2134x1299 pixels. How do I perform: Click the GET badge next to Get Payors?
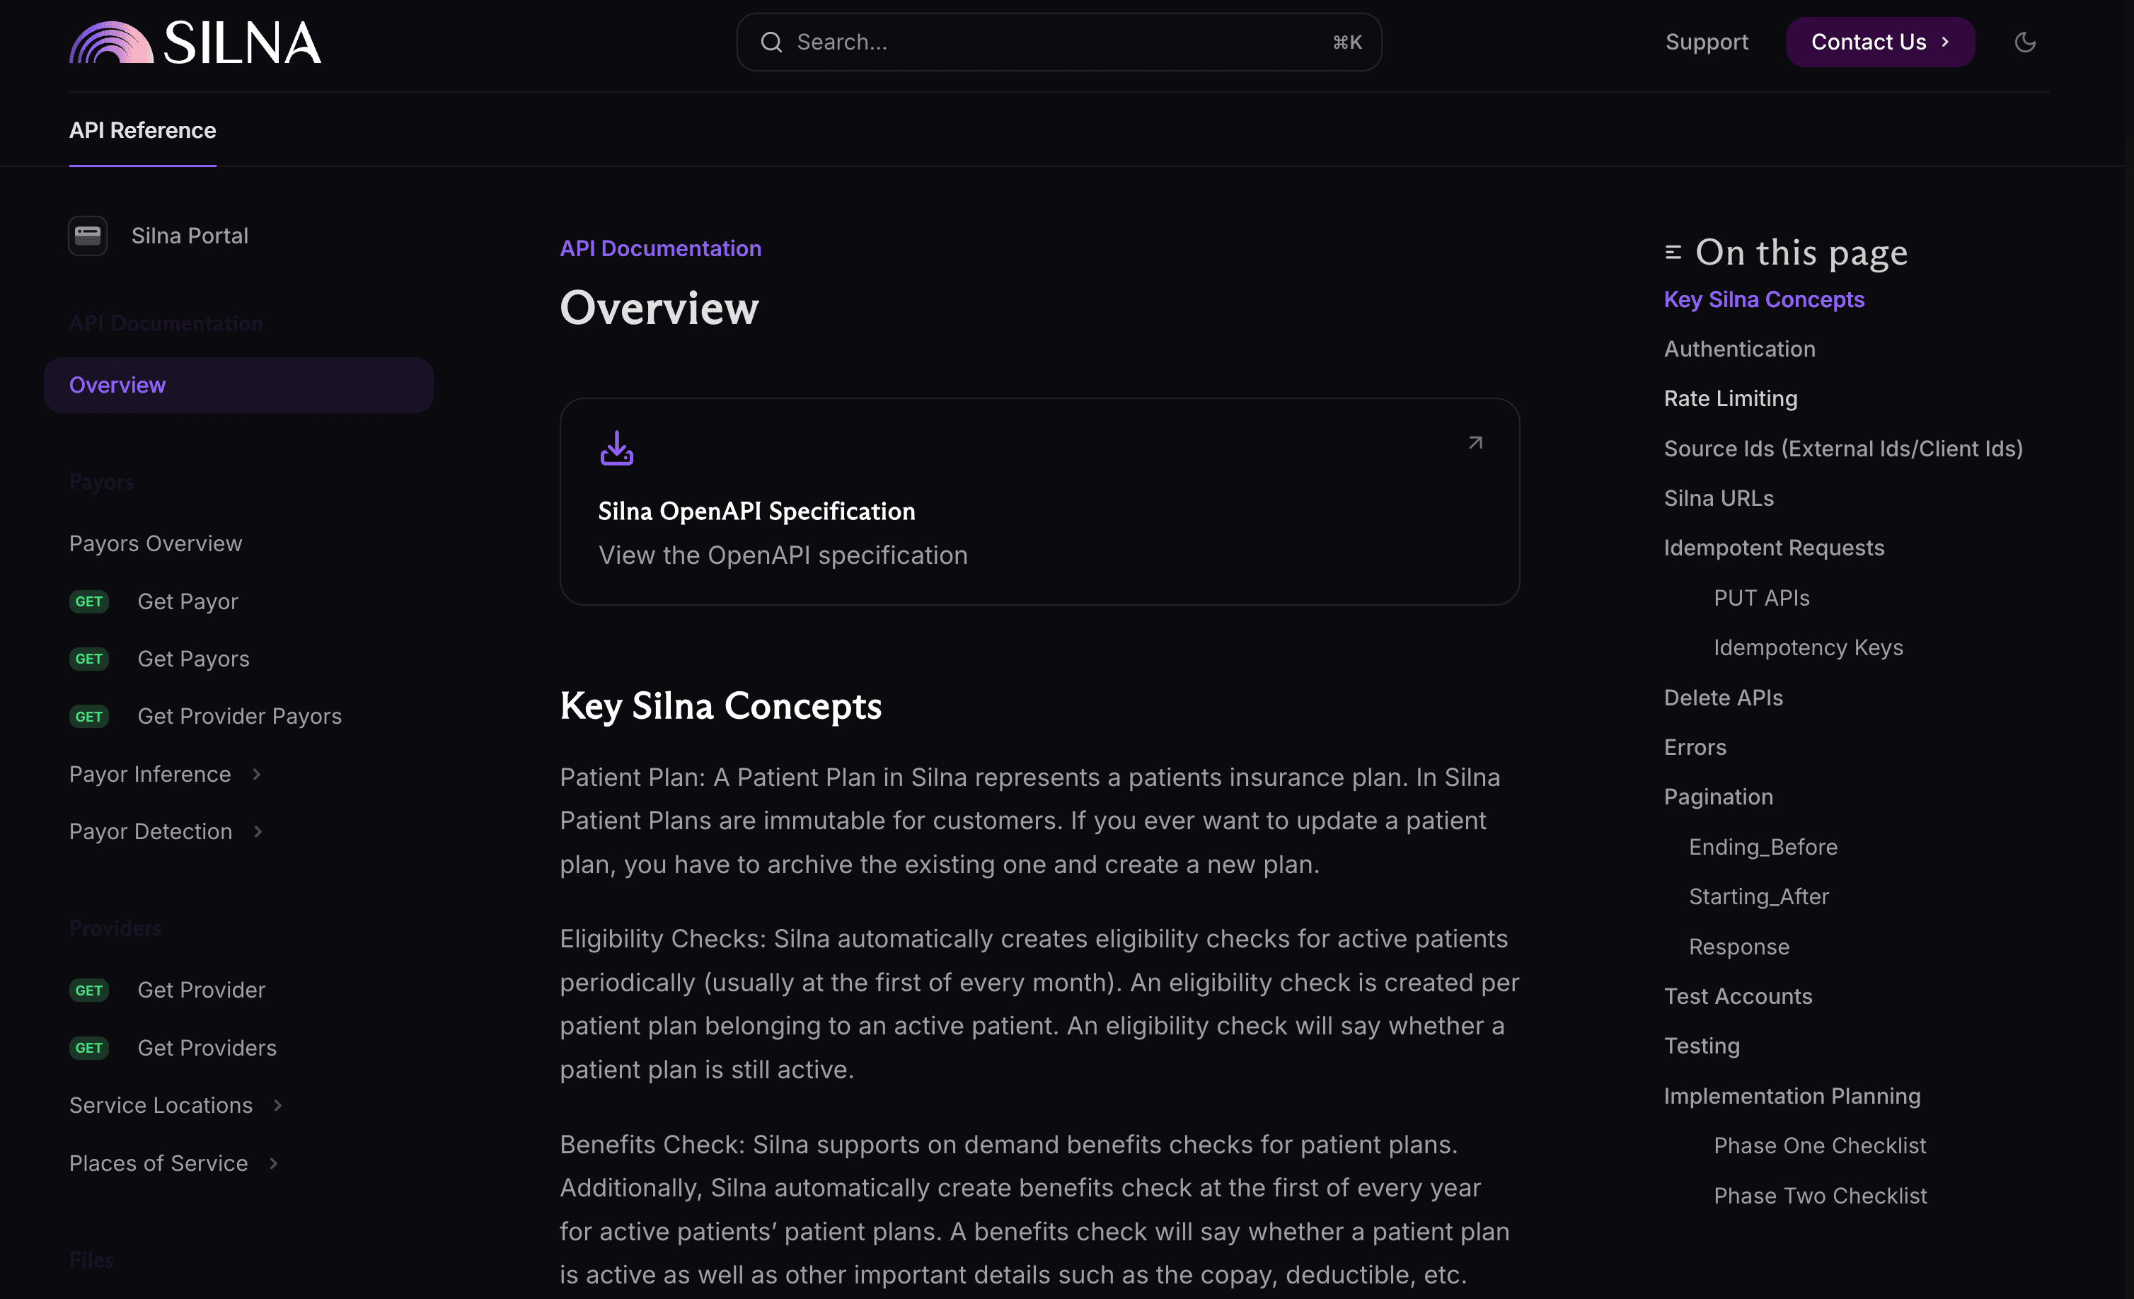88,659
